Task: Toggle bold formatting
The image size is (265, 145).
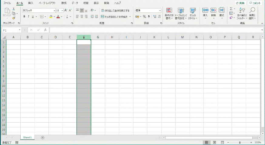Action: [x=24, y=17]
